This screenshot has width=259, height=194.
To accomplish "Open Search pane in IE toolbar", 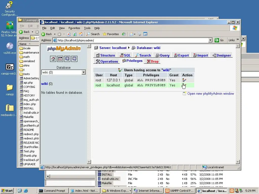I will [93, 34].
